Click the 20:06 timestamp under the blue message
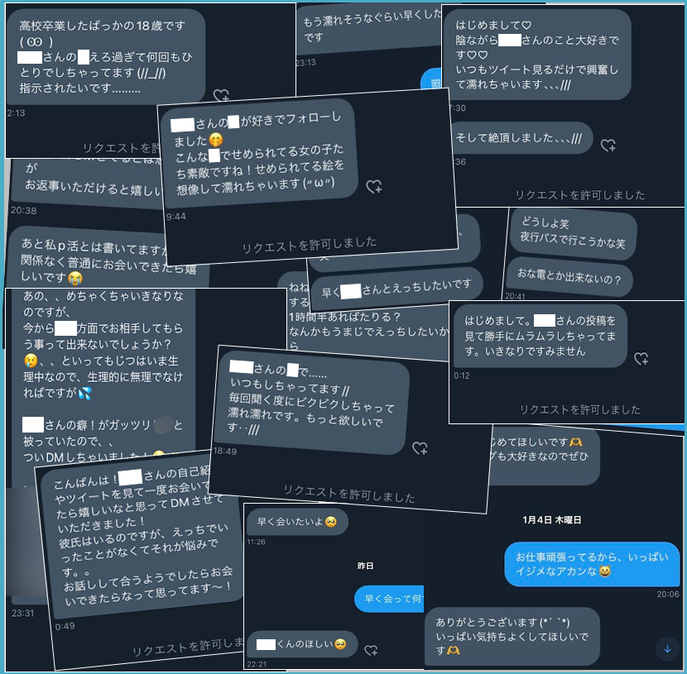Image resolution: width=687 pixels, height=674 pixels. click(x=668, y=594)
